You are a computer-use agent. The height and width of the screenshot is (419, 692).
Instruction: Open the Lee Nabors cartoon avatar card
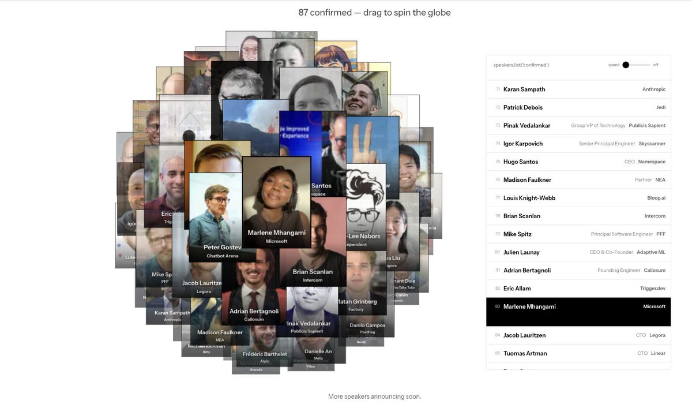point(366,208)
